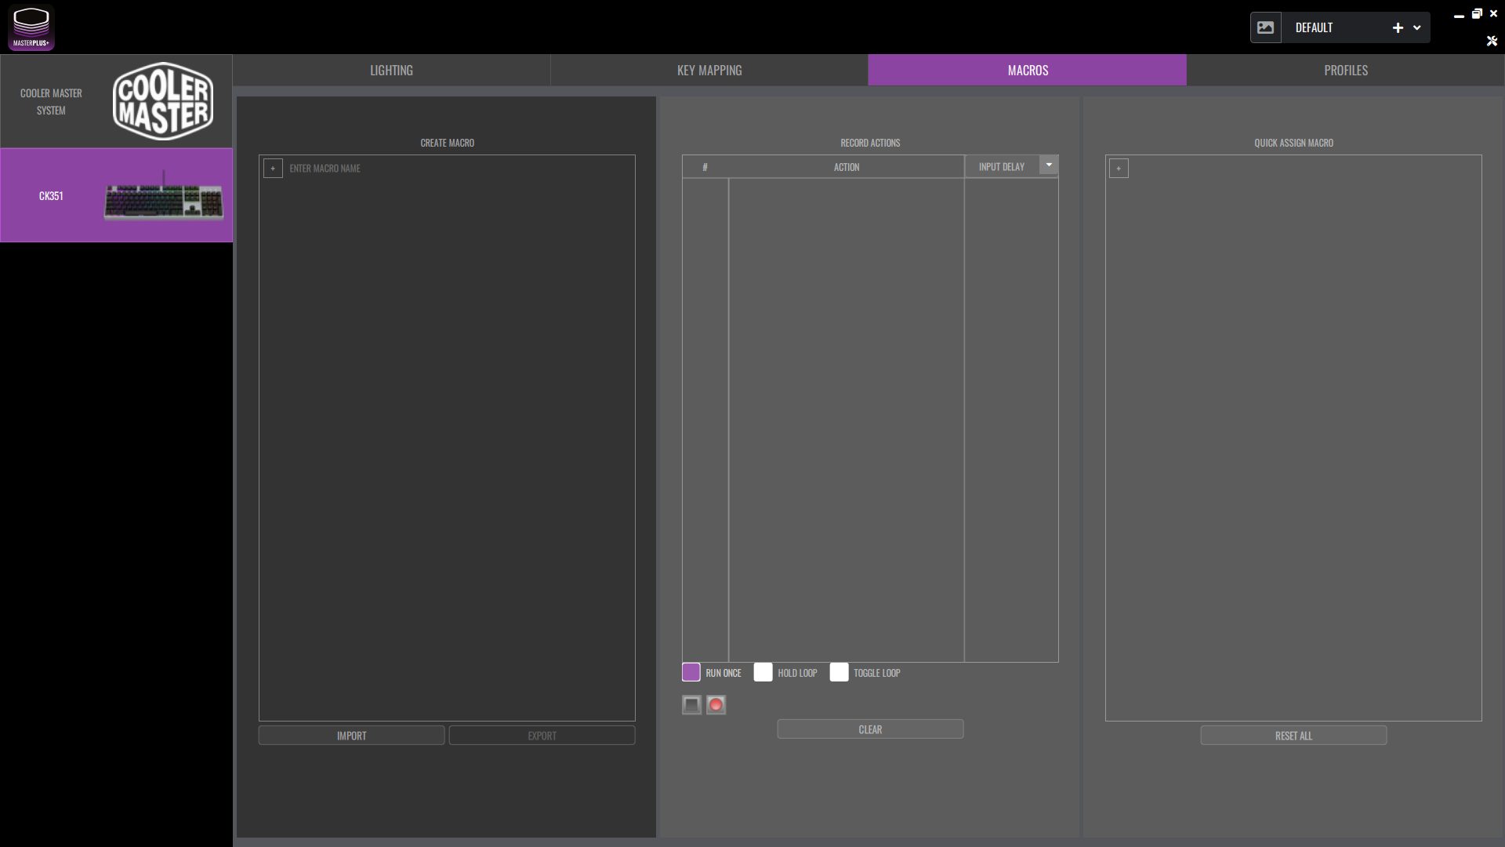Click the Clear button under Record Actions
Image resolution: width=1505 pixels, height=847 pixels.
pos(870,729)
